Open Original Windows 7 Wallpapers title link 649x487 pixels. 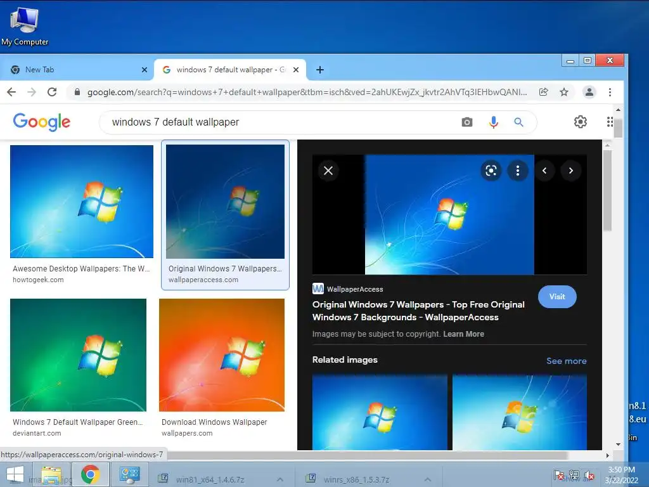coord(418,311)
